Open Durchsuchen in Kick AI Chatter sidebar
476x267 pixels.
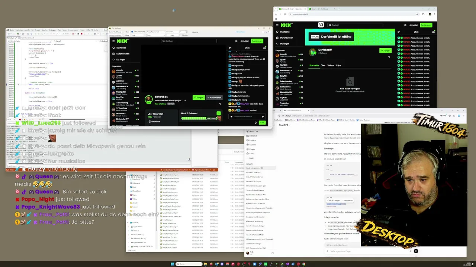click(x=121, y=54)
